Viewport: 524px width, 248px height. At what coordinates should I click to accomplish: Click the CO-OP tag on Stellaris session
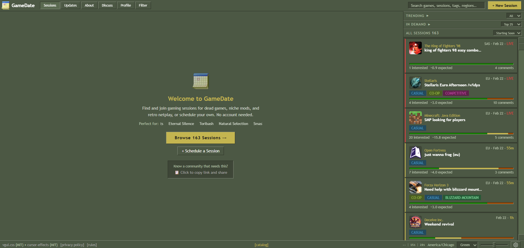[434, 93]
